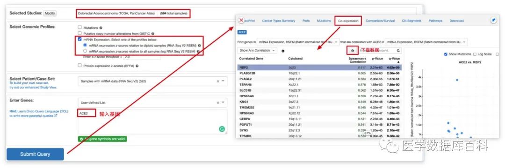Viewport: 505px width, 168px height.
Task: Open Download tab
Action: coord(456,20)
